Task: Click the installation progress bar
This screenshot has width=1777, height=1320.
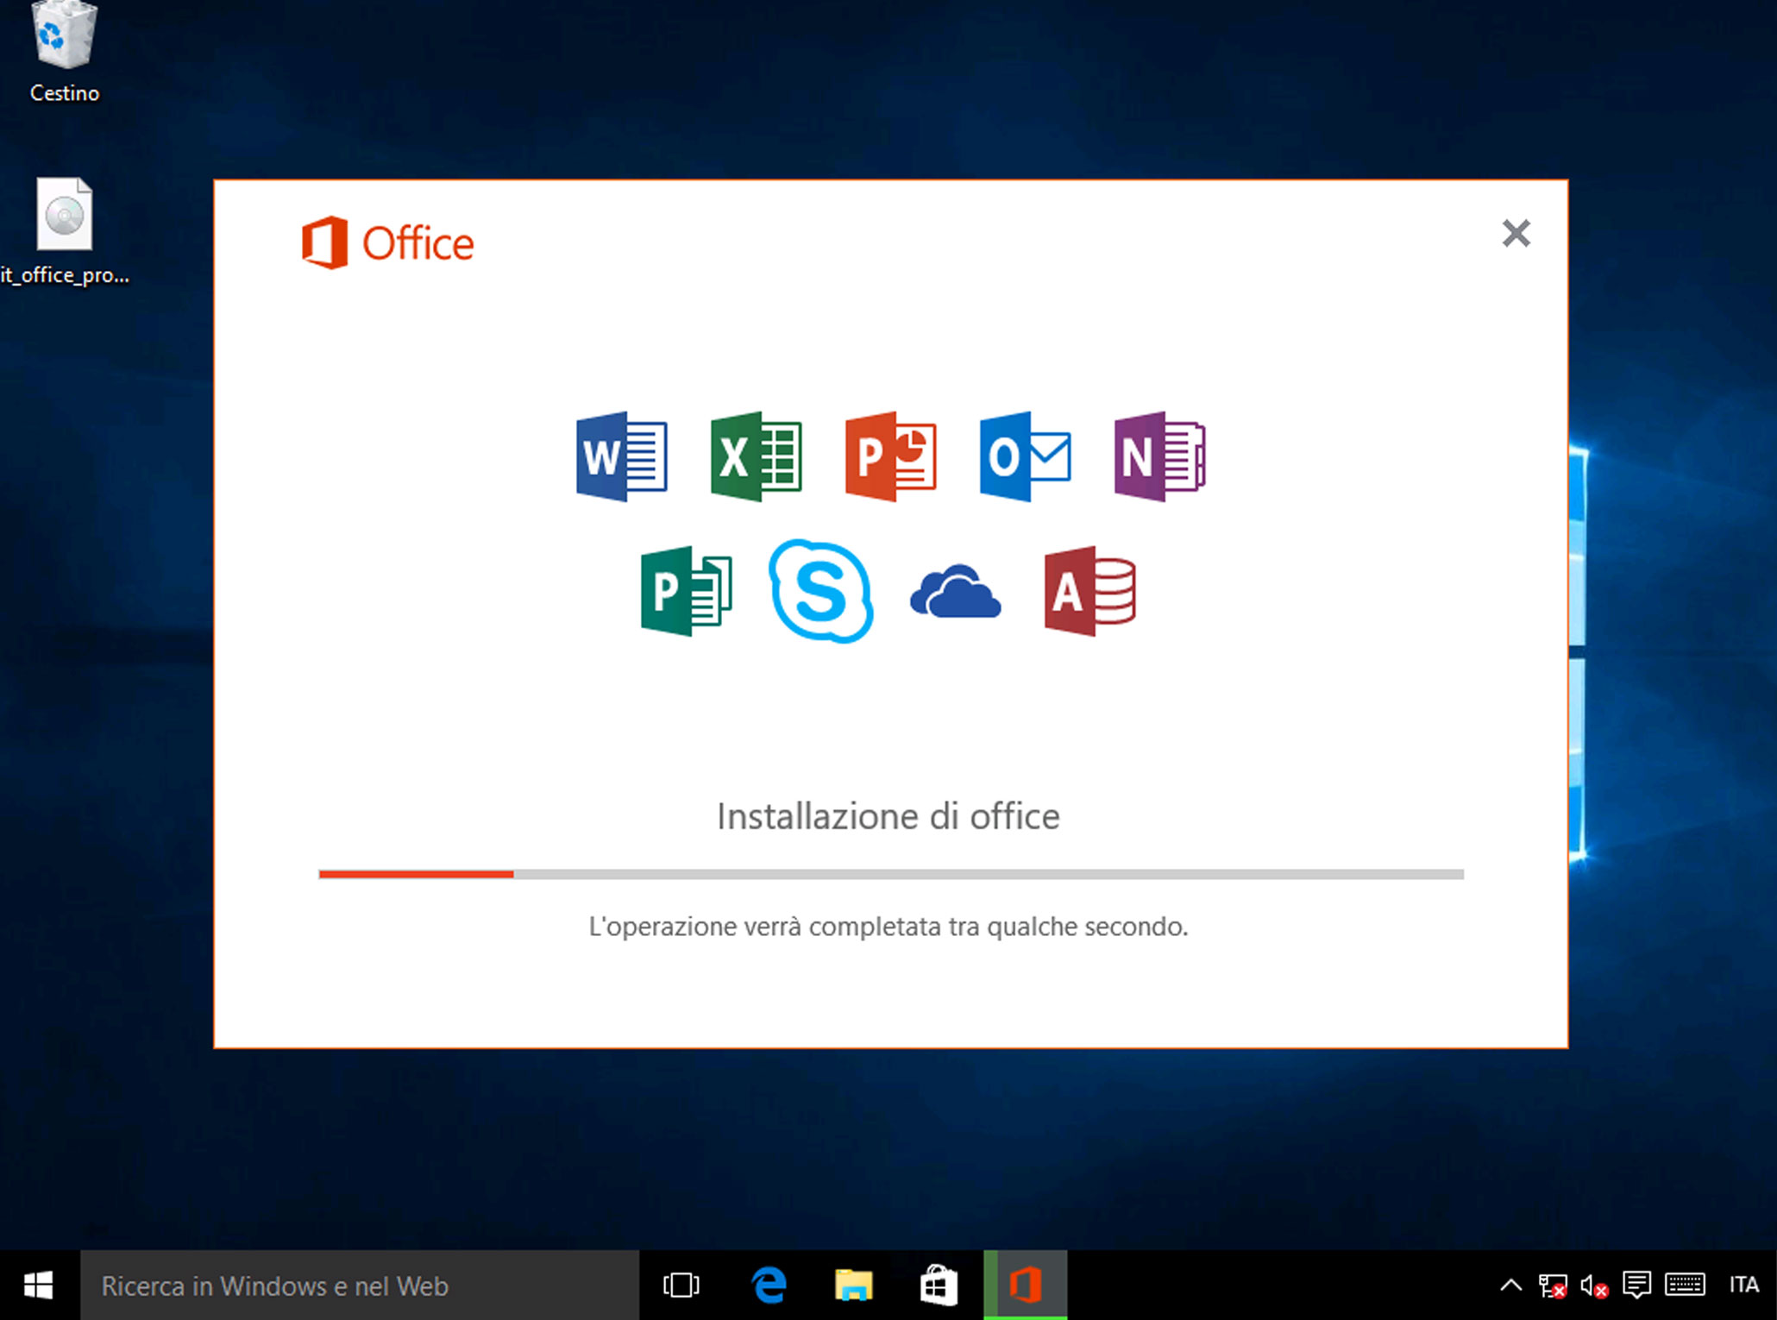Action: pyautogui.click(x=890, y=874)
